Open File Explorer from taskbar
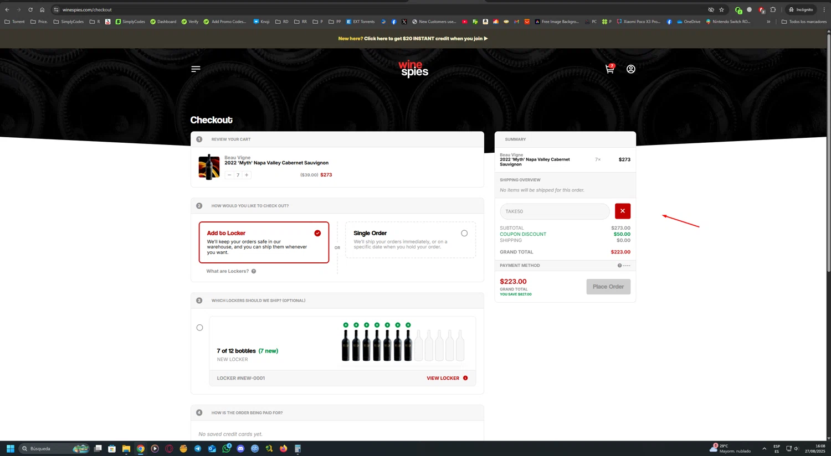Image resolution: width=831 pixels, height=456 pixels. pyautogui.click(x=126, y=449)
